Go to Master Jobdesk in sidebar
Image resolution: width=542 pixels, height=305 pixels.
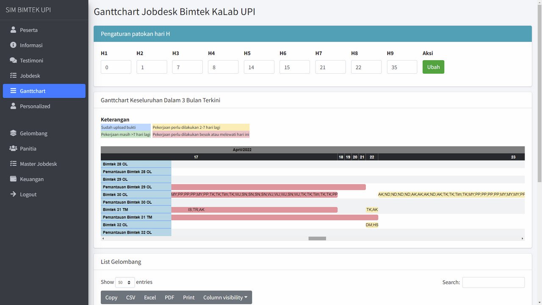coord(38,164)
